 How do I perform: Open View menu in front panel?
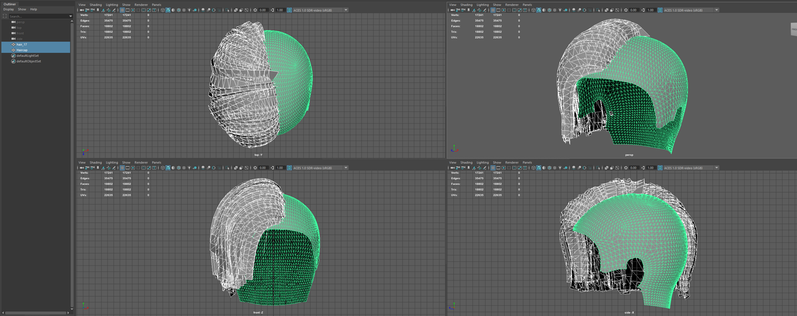pos(82,163)
